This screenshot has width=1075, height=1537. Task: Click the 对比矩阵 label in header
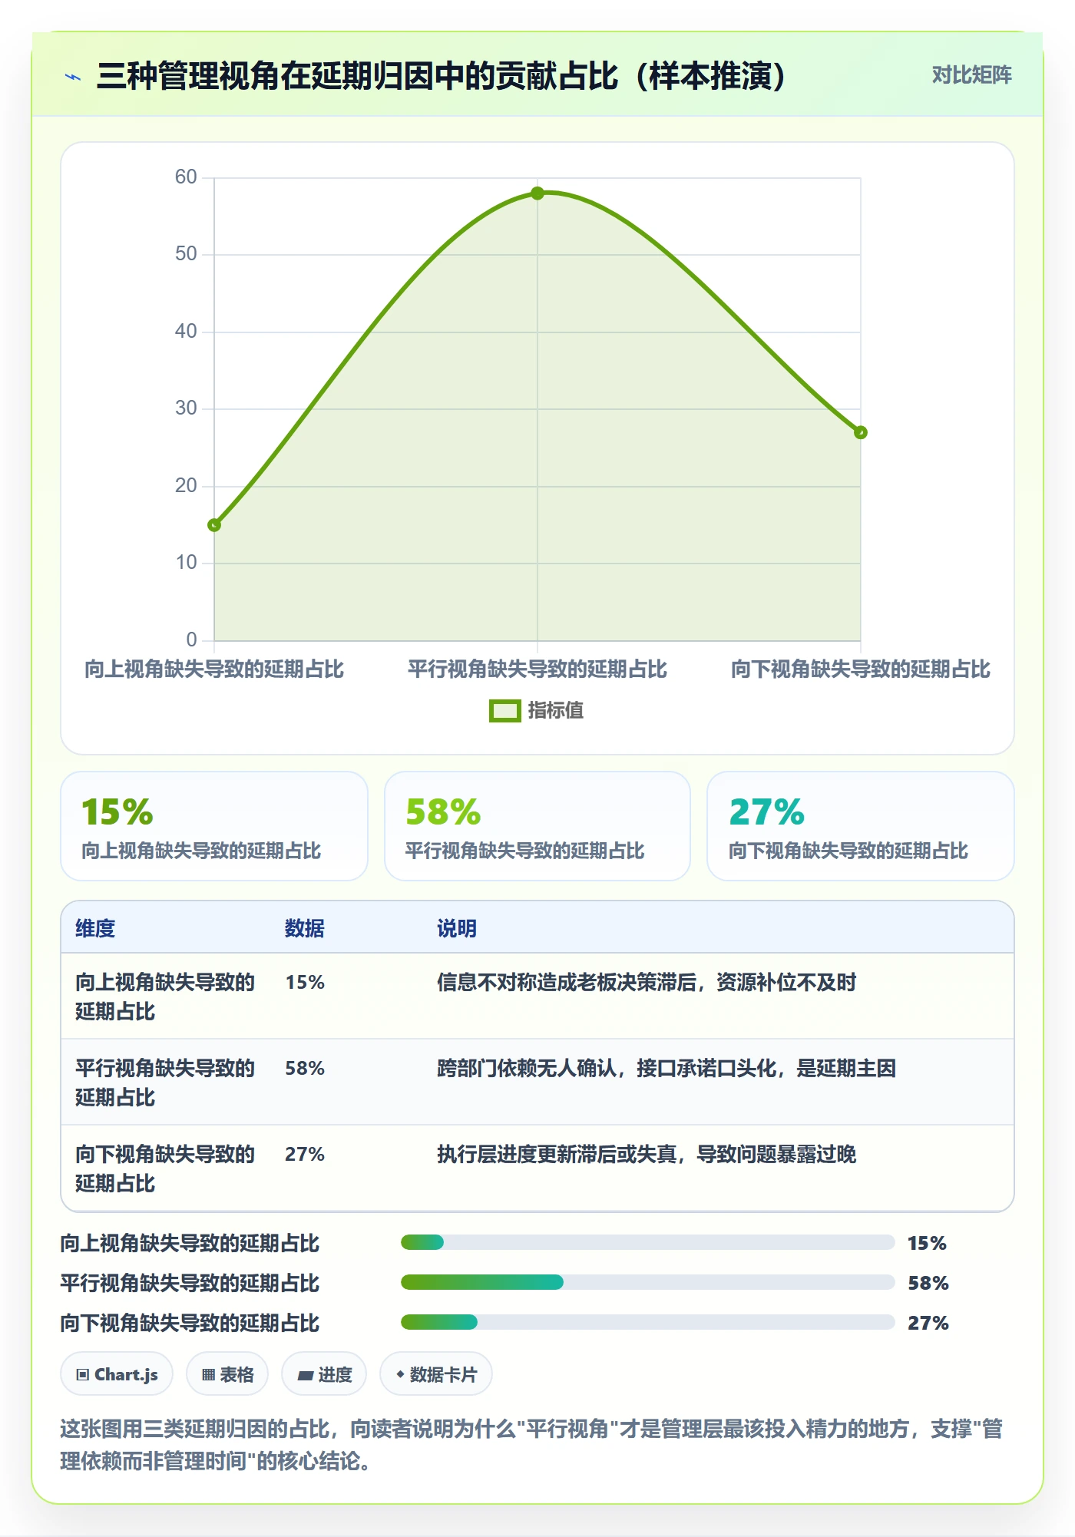[x=971, y=75]
